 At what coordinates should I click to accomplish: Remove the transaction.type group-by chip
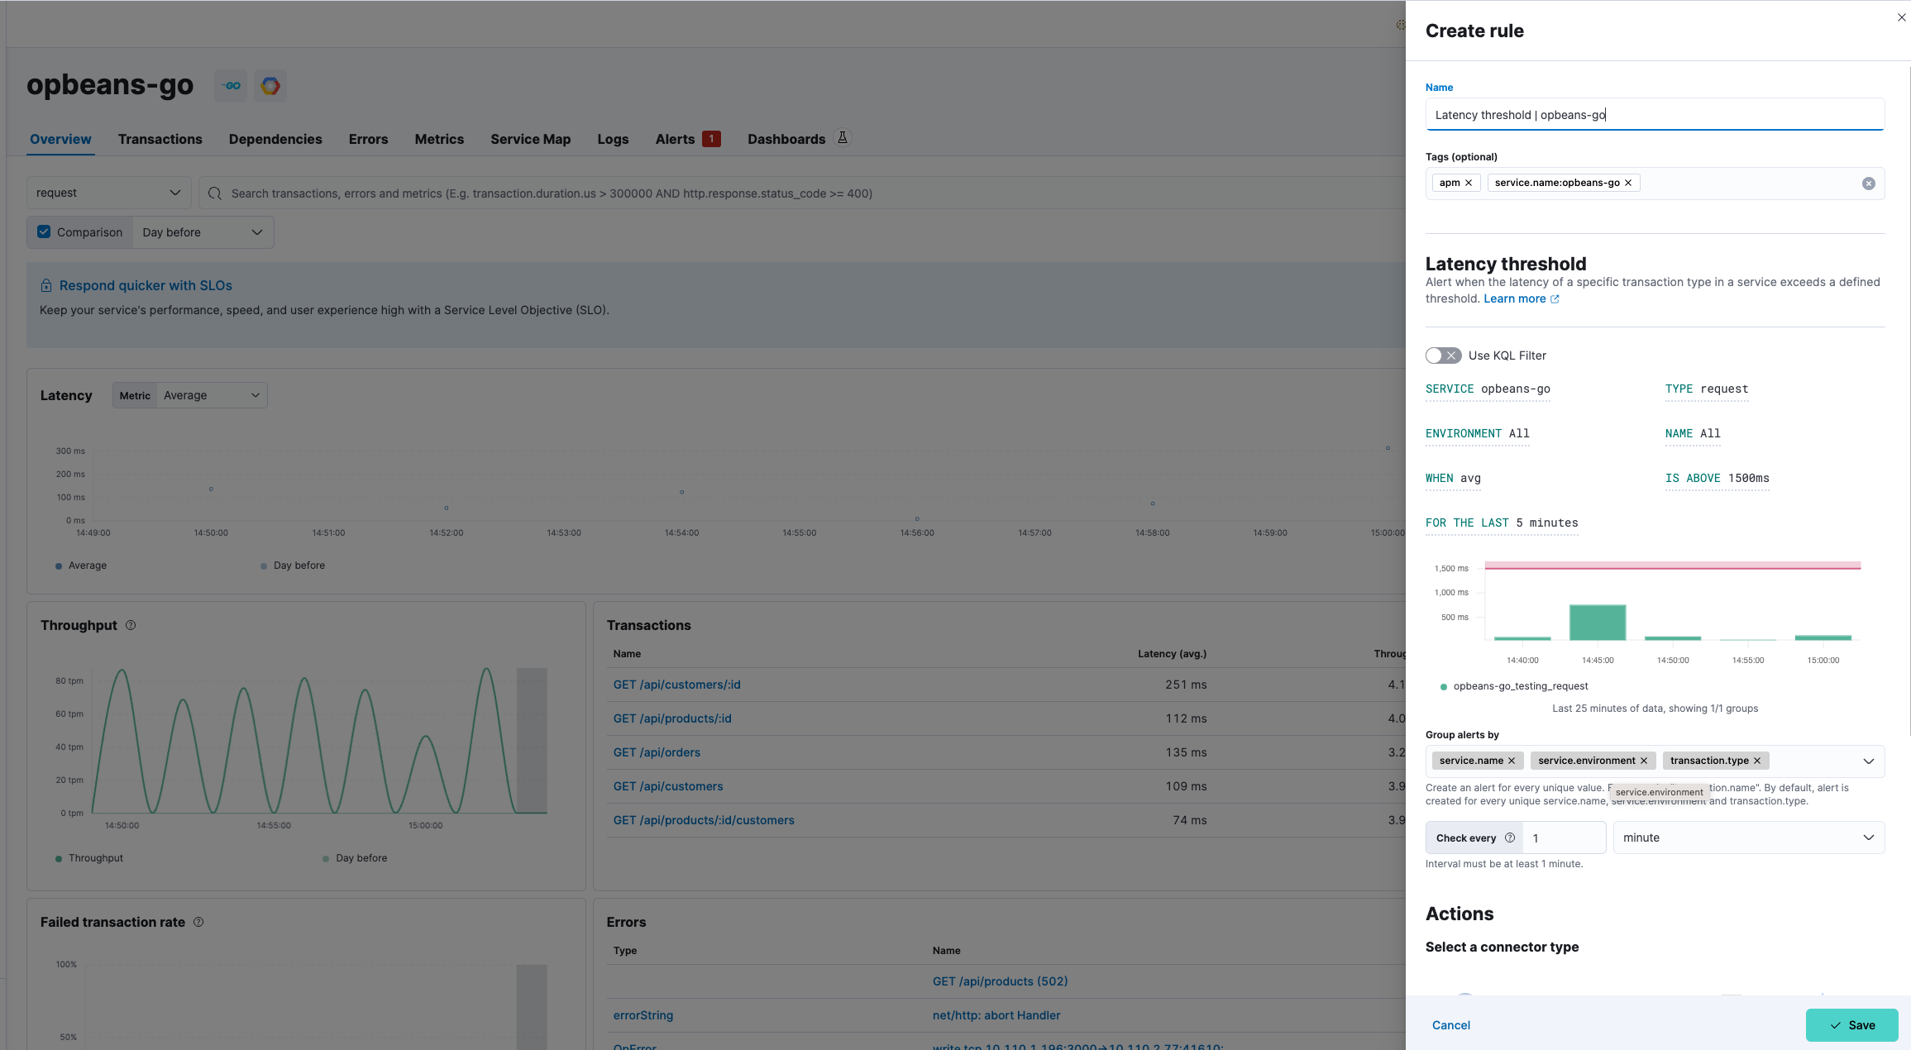(x=1757, y=761)
